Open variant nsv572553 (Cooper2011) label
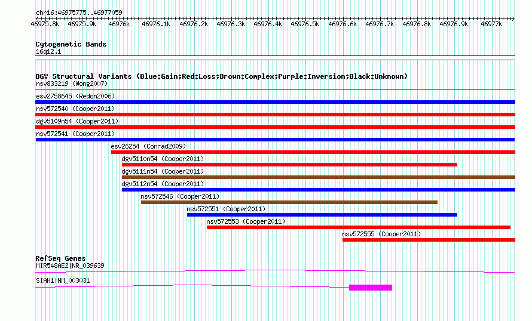Viewport: 532px width, 321px height. pyautogui.click(x=246, y=221)
